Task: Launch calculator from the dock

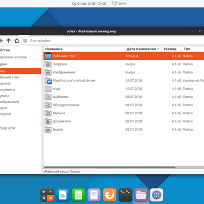Action: 47,195
